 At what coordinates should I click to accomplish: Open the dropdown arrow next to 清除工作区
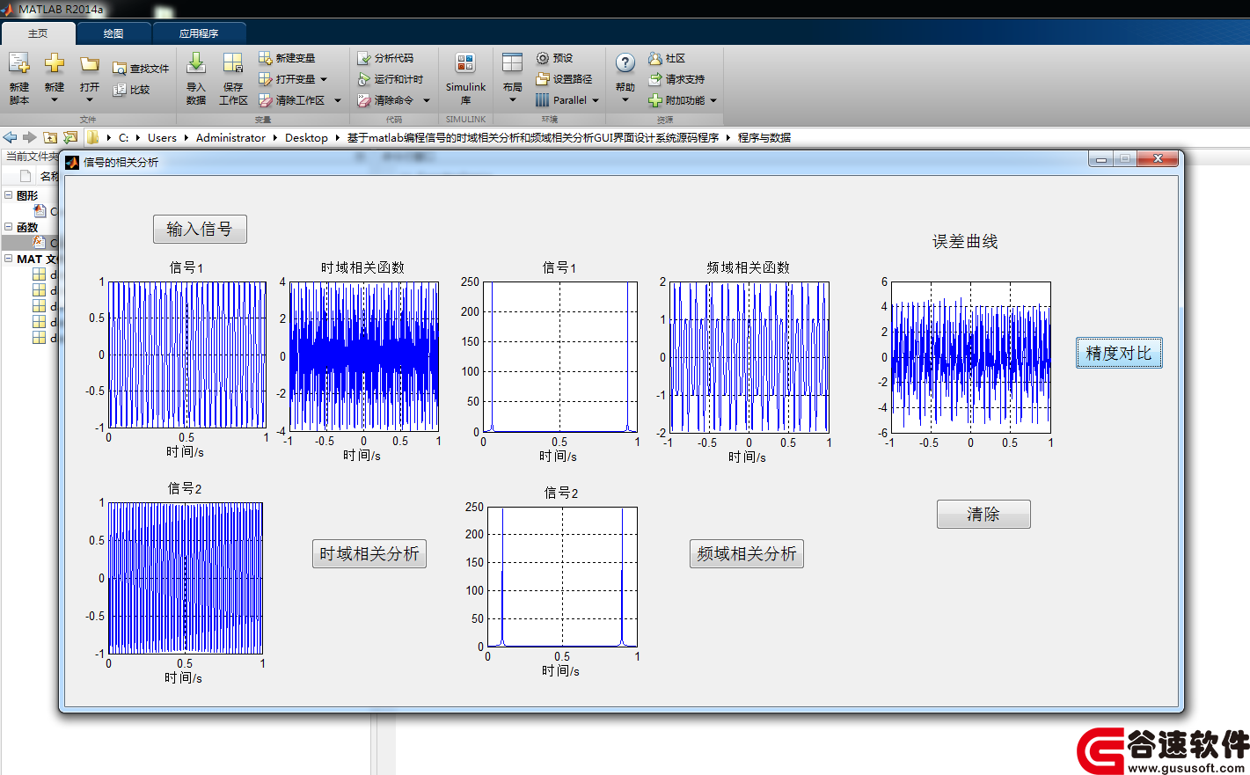click(x=338, y=100)
